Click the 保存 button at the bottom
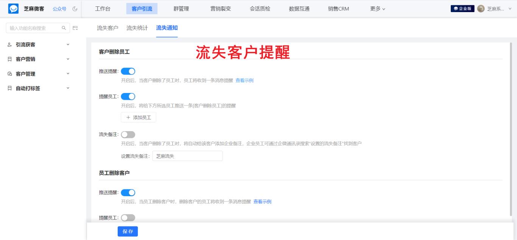The image size is (517, 240). tap(128, 231)
